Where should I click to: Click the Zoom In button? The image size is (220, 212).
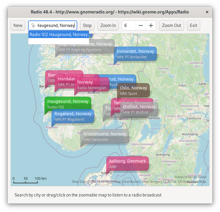tap(108, 25)
